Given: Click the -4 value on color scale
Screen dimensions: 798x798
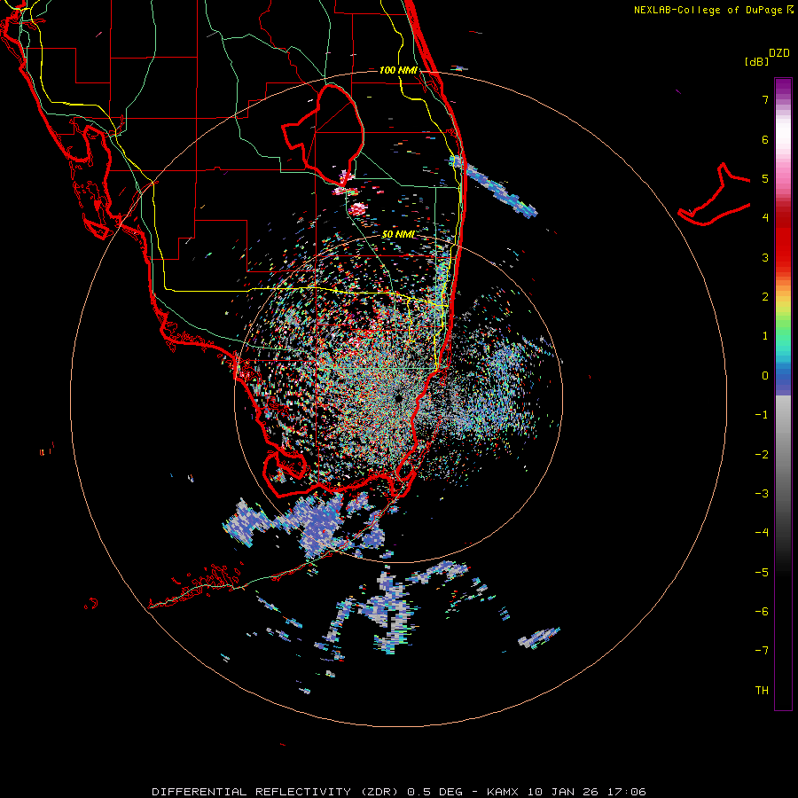Looking at the screenshot, I should (762, 533).
